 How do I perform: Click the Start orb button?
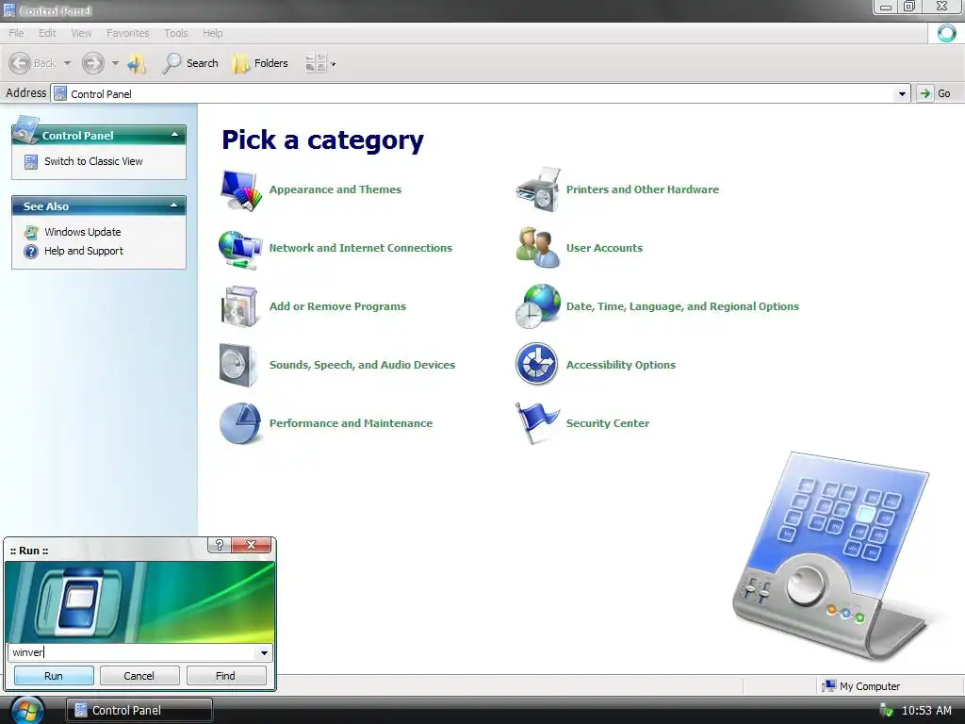pos(27,711)
